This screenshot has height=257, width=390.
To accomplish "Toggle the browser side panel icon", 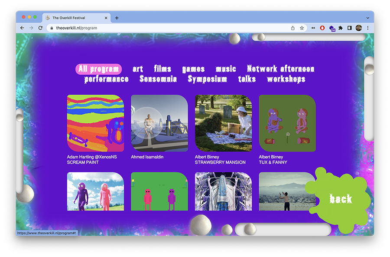I will pos(349,28).
